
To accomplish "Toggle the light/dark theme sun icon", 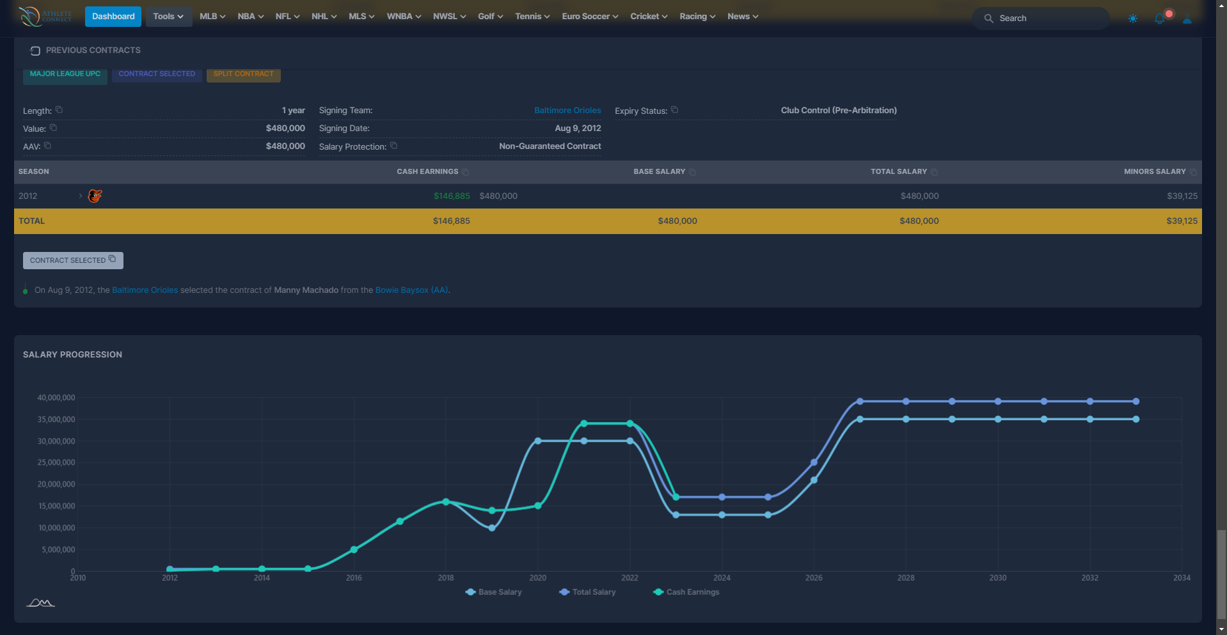I will (x=1132, y=19).
